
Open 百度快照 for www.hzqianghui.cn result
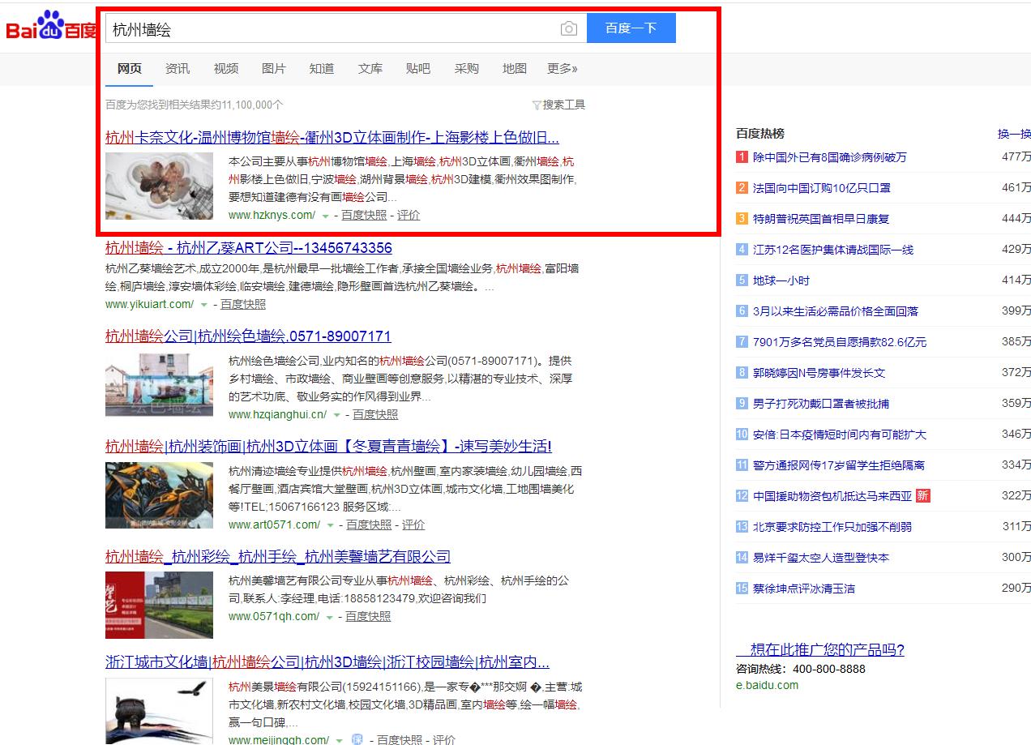(375, 415)
